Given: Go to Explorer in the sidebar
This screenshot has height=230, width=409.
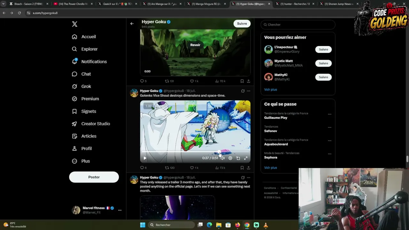Looking at the screenshot, I should 85,49.
